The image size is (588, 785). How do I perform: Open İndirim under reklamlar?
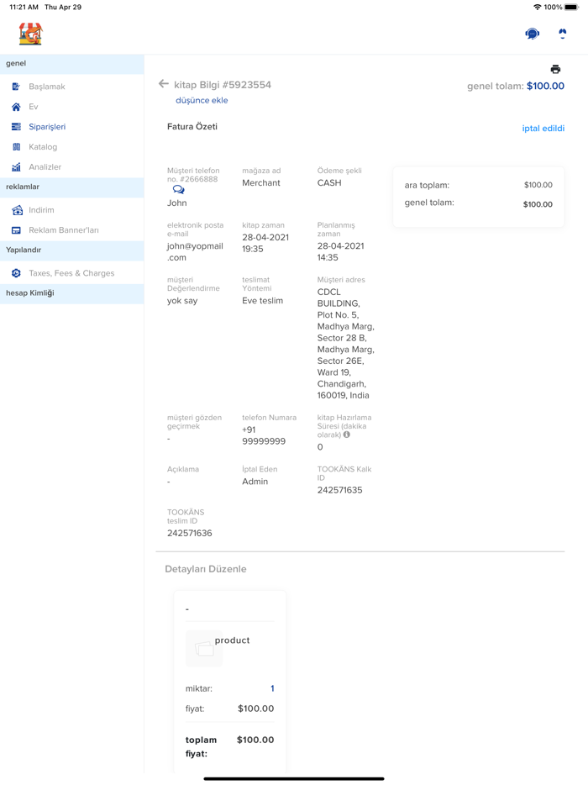point(41,210)
